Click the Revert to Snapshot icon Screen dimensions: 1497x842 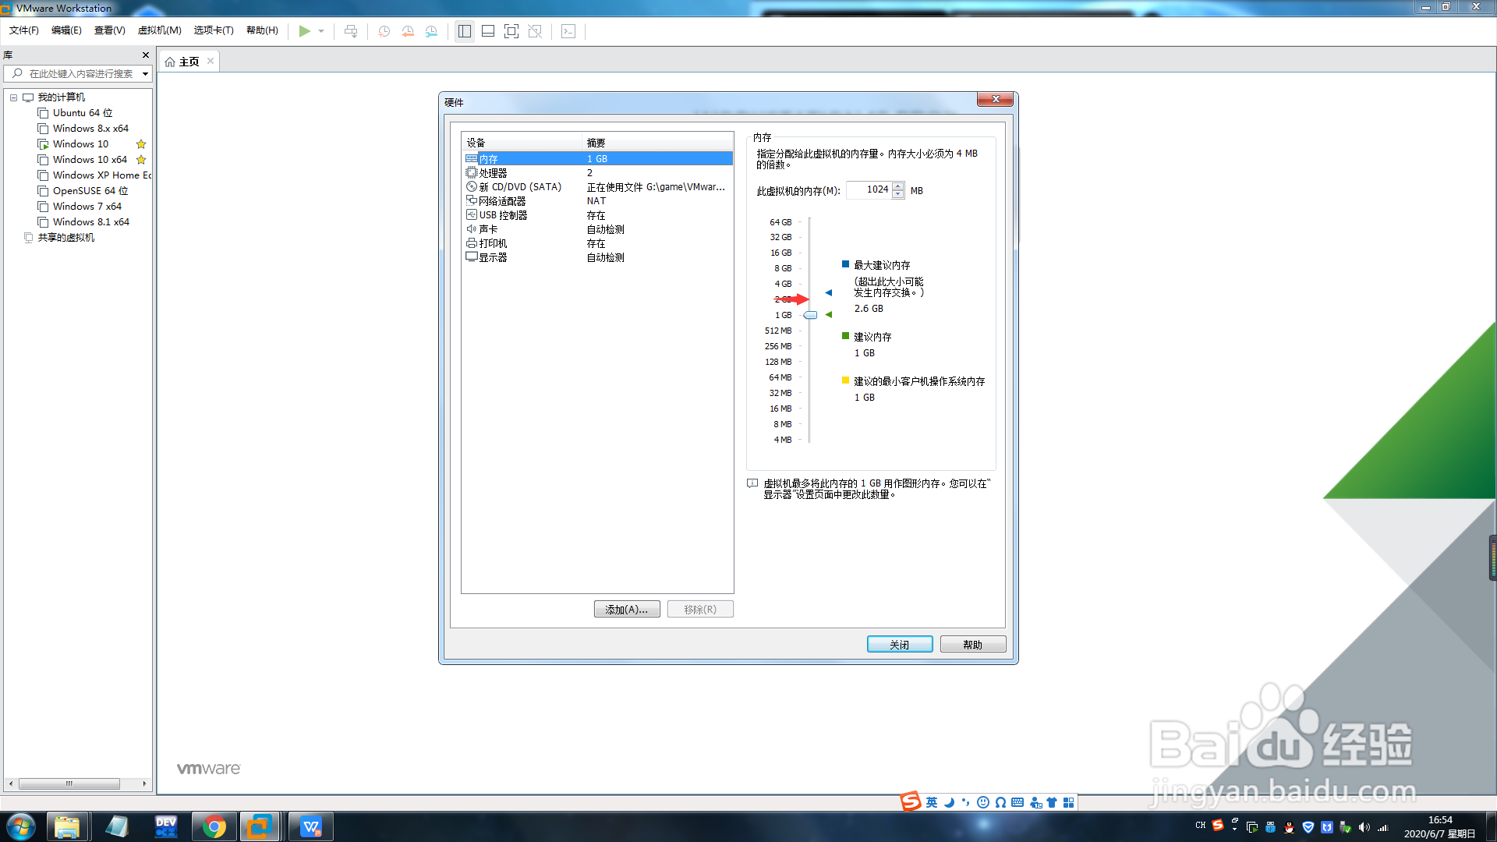coord(407,31)
